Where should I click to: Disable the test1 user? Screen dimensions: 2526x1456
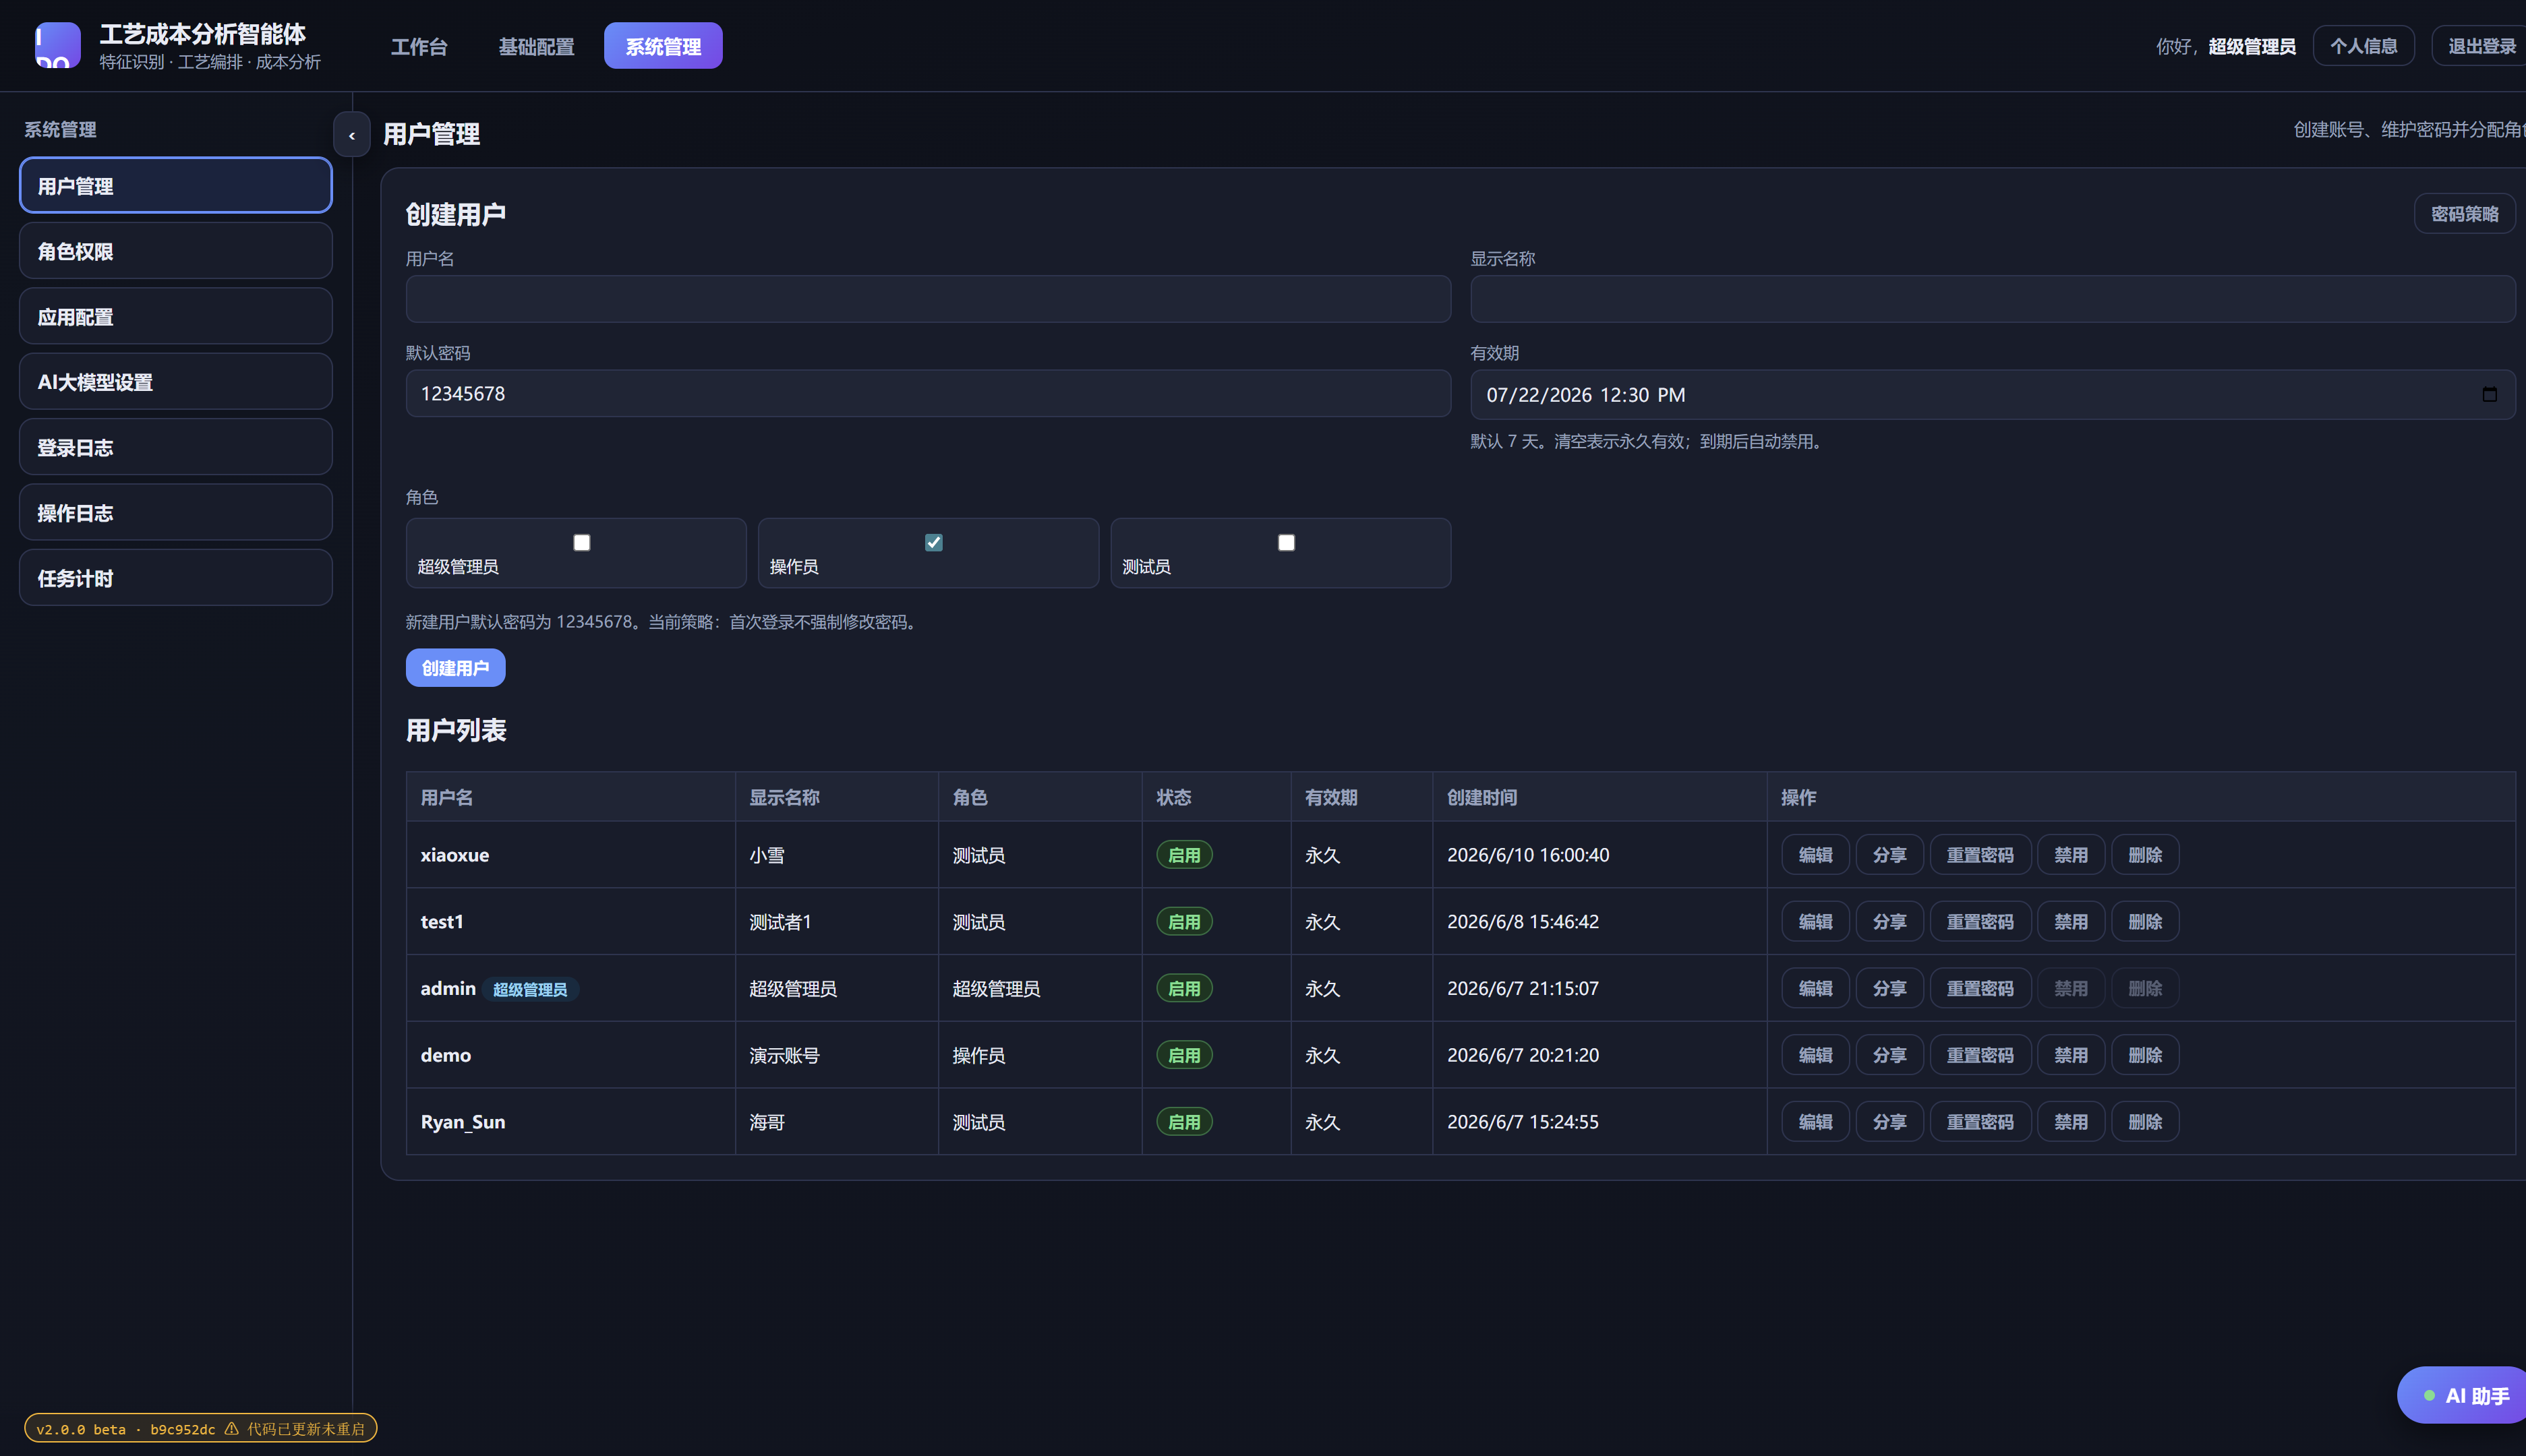[x=2071, y=922]
